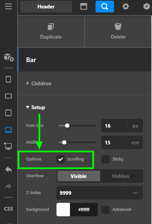Open the hamburger menu icon
Screen dimensions: 152x224
tap(8, 7)
